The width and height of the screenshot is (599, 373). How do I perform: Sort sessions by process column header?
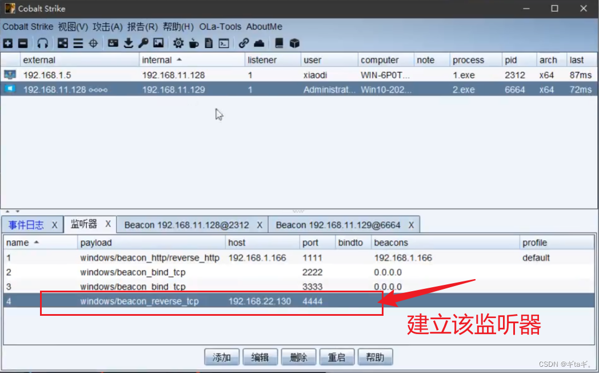click(476, 60)
